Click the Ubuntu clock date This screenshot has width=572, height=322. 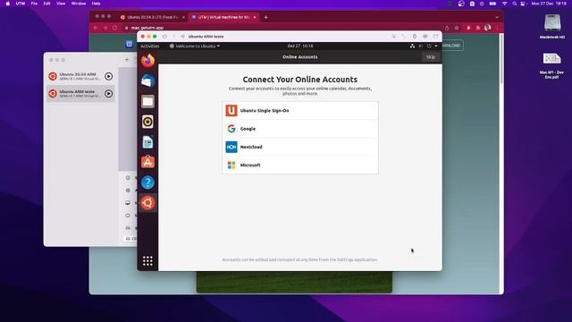(300, 46)
